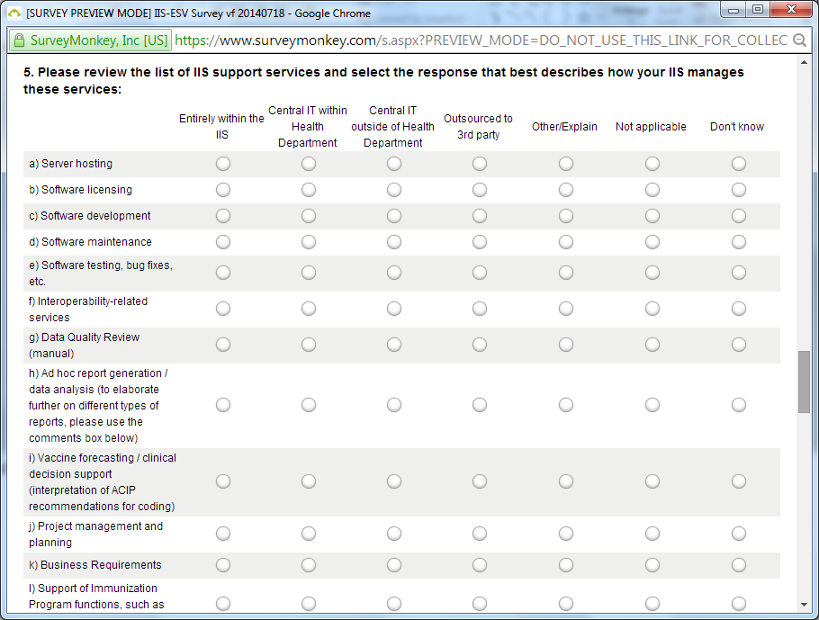Select "Entirely within the IIS" for Server hosting
This screenshot has width=819, height=620.
(x=222, y=164)
